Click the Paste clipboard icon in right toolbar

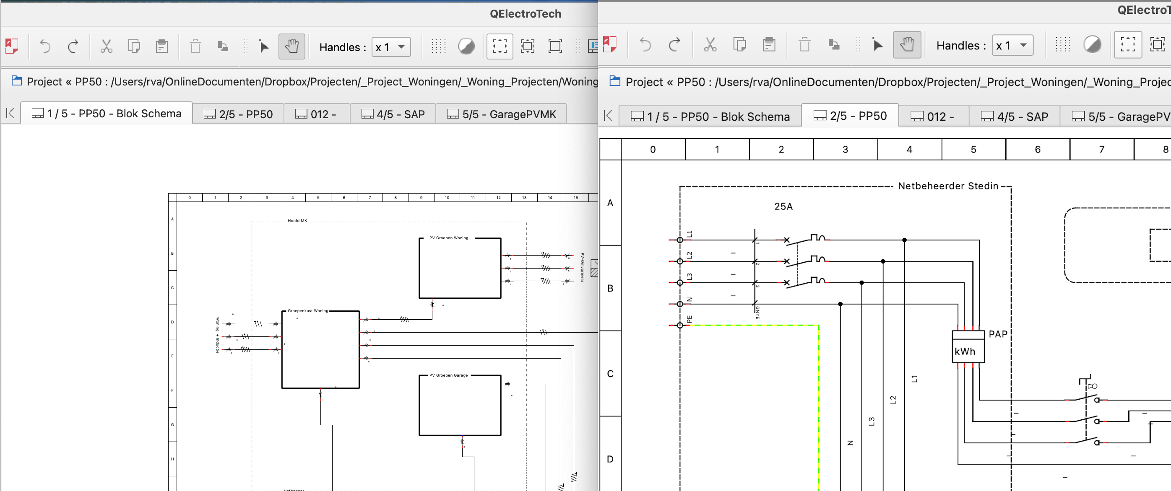point(769,44)
